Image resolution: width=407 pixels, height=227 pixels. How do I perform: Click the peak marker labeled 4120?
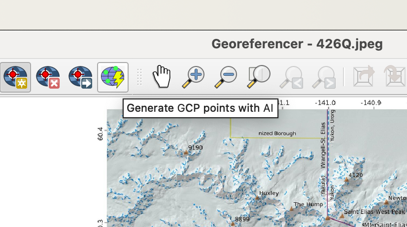346,180
